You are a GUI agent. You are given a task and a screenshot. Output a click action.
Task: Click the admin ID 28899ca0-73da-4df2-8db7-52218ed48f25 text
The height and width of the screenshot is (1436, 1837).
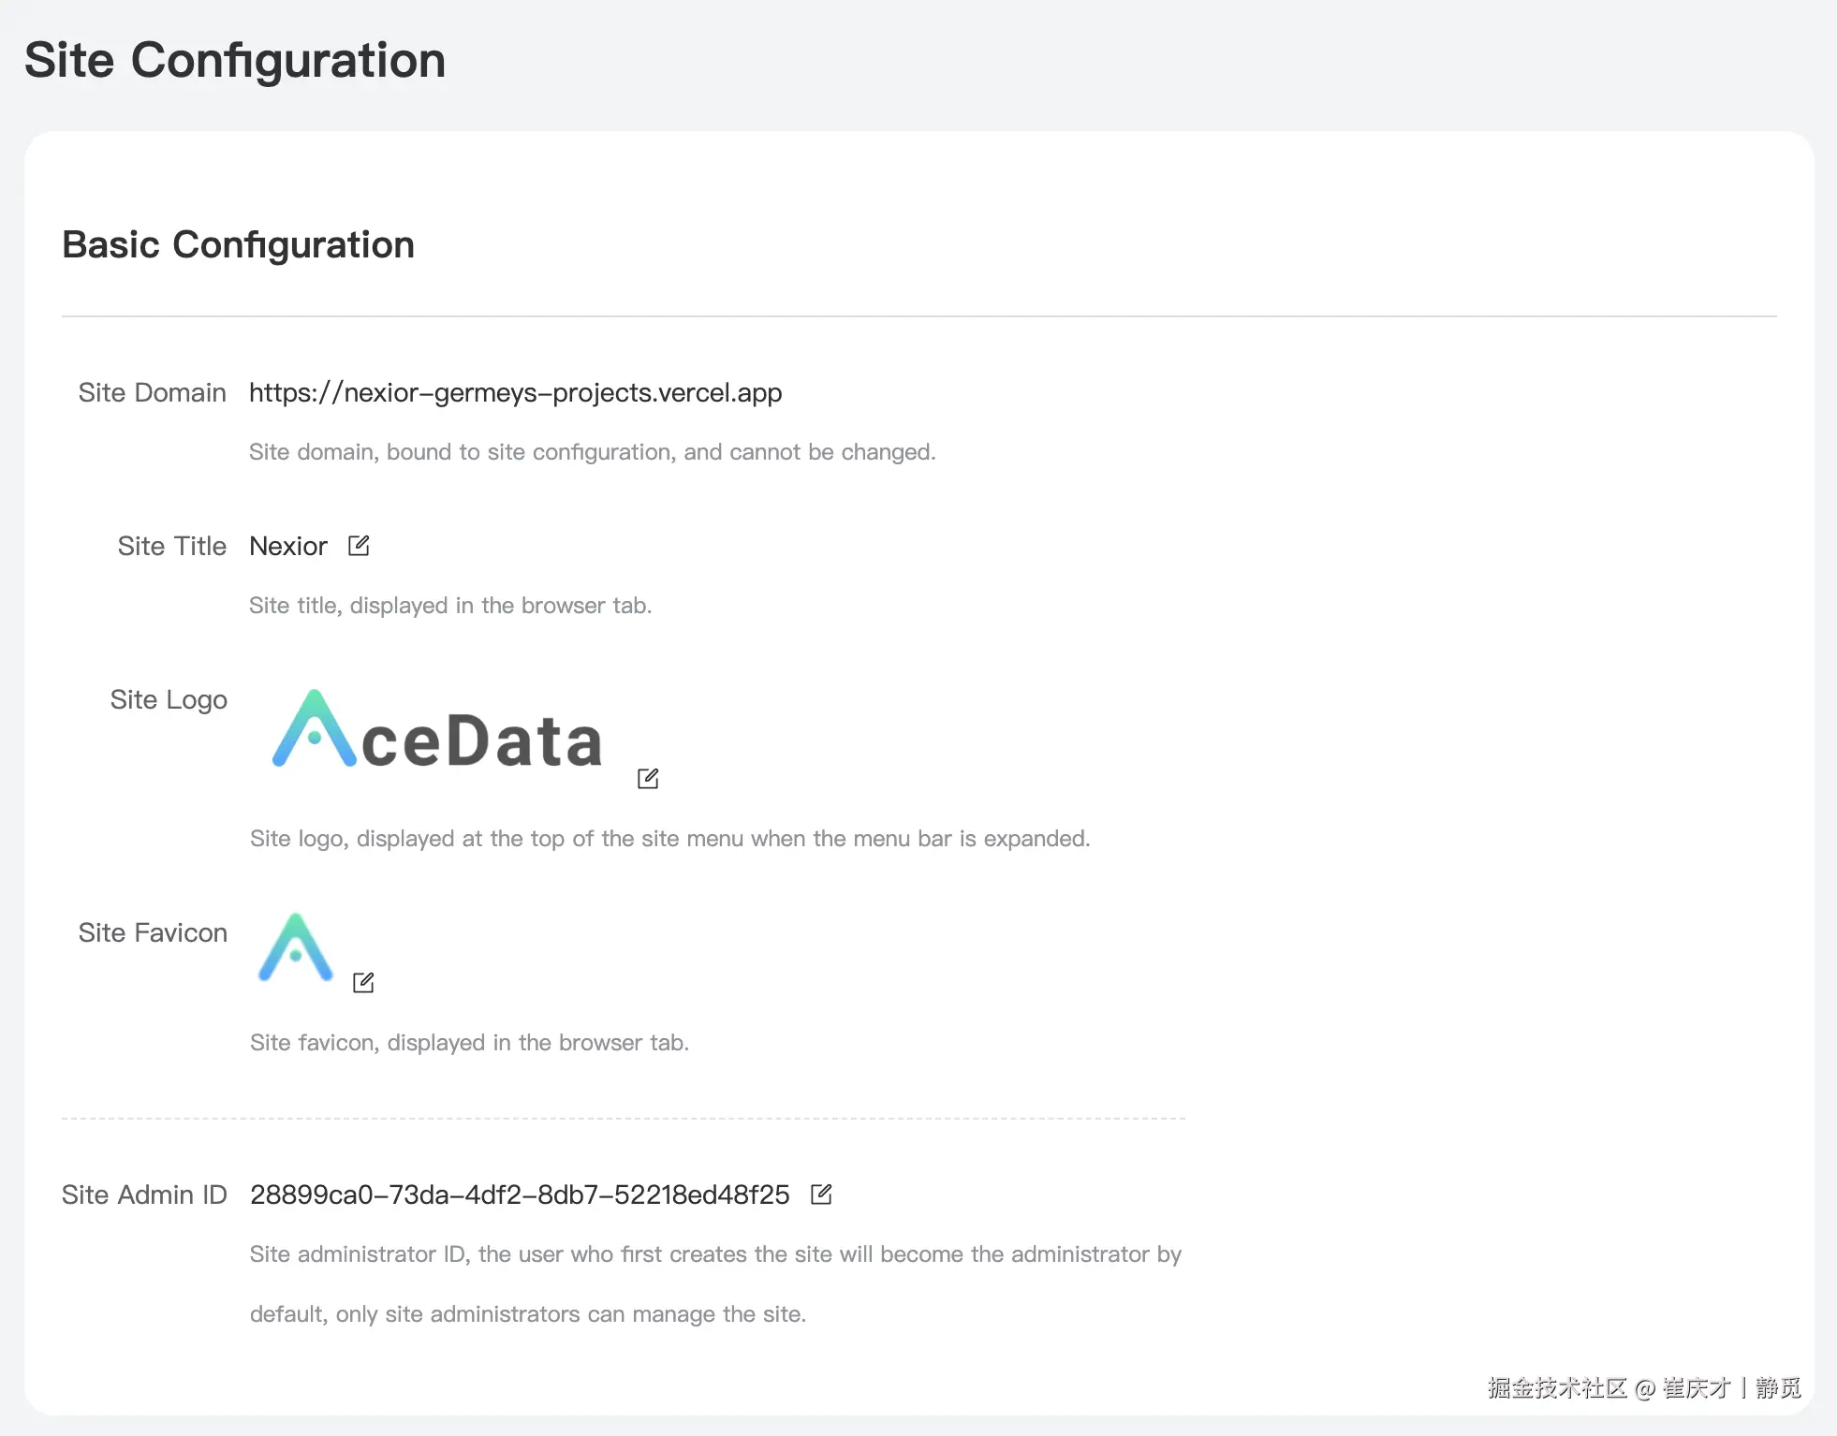click(x=520, y=1195)
